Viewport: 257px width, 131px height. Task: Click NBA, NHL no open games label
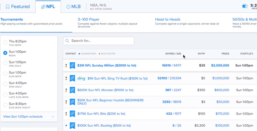pyautogui.click(x=101, y=7)
